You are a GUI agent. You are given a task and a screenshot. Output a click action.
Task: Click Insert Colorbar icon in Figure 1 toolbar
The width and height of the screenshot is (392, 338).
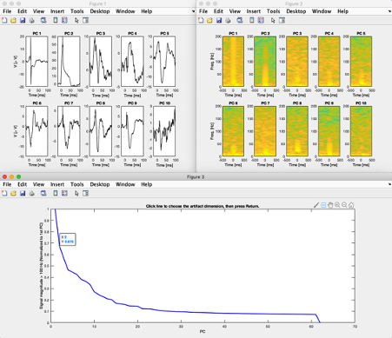[x=56, y=20]
